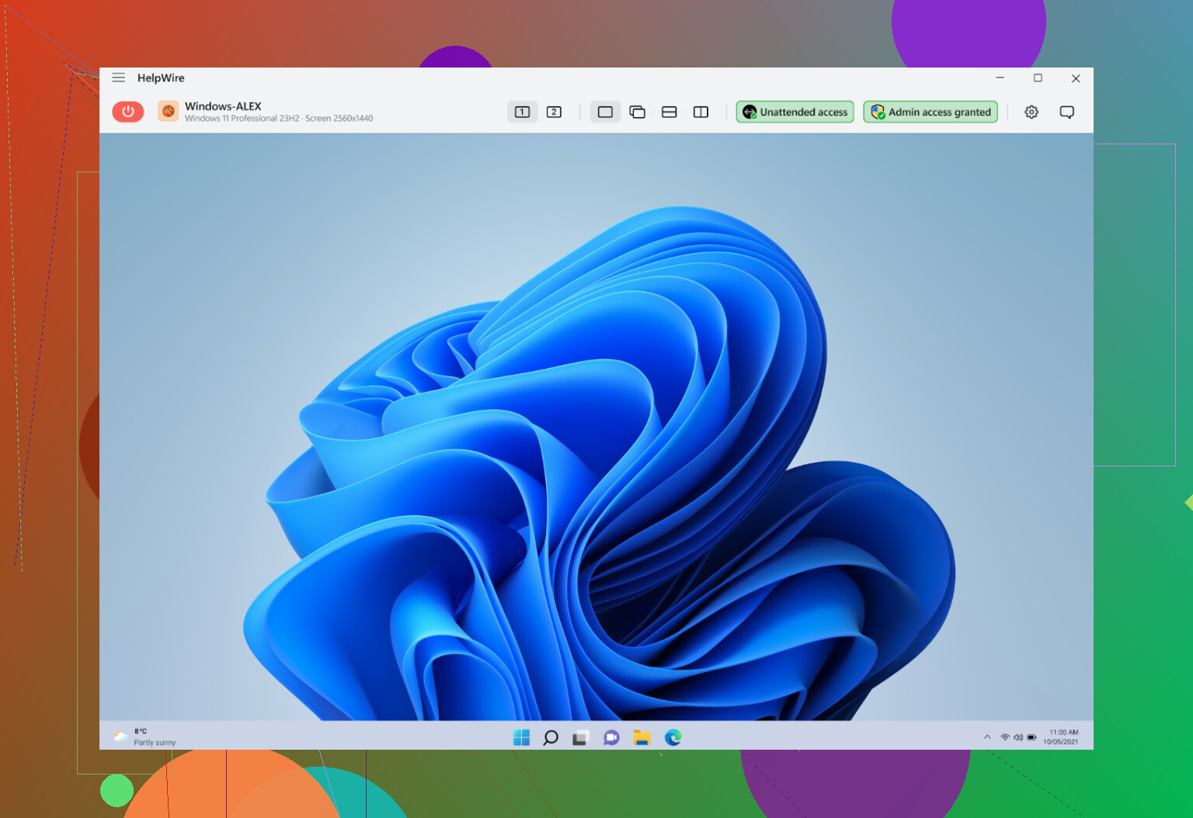Maximize the HelpWire window
Screen dimensions: 1193x818
(x=1038, y=78)
